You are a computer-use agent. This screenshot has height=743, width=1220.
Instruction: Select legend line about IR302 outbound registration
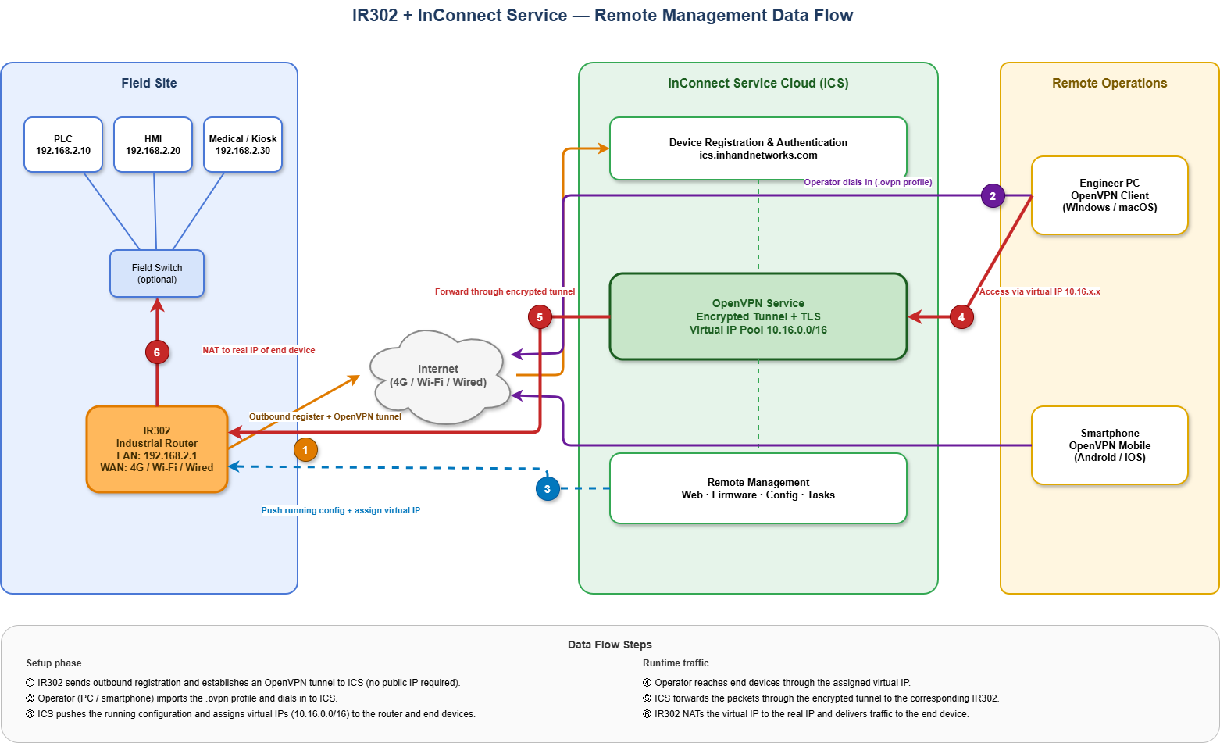[x=243, y=683]
